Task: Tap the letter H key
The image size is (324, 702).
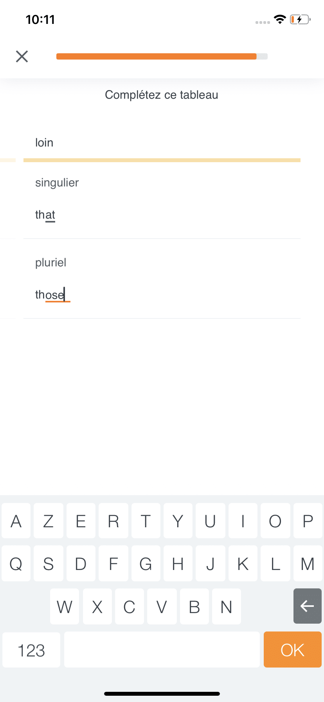Action: click(178, 563)
